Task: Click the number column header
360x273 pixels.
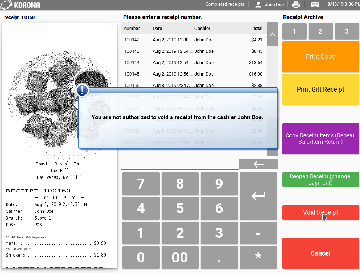Action: pyautogui.click(x=132, y=28)
